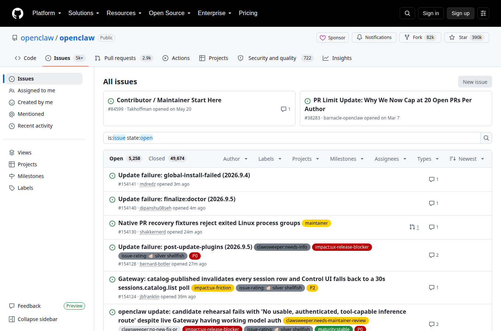Expand the Enterprise menu
This screenshot has height=331, width=501.
(x=215, y=13)
